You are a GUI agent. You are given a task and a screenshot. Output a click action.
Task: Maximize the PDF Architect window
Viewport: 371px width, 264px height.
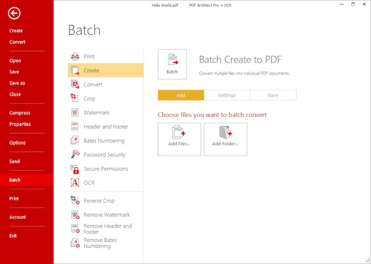coord(353,5)
